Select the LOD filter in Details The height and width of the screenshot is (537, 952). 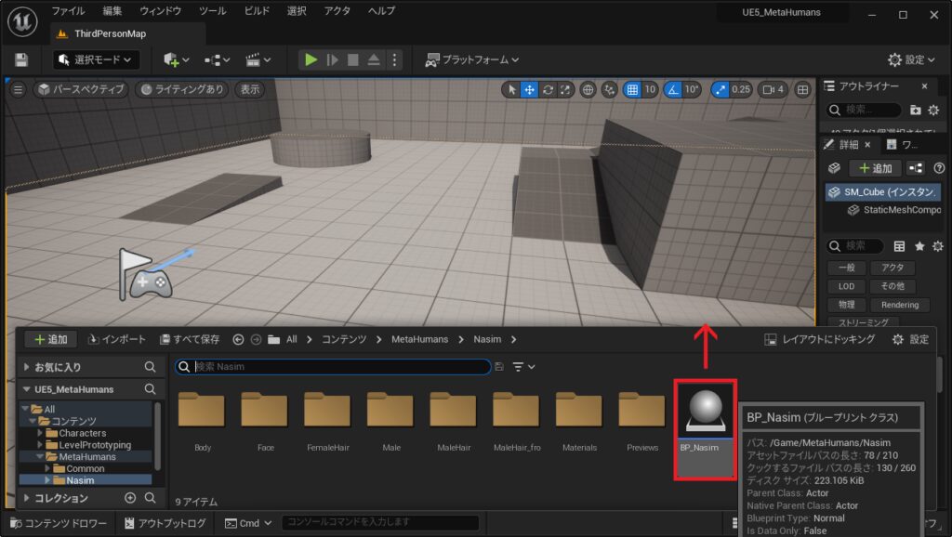click(x=846, y=286)
